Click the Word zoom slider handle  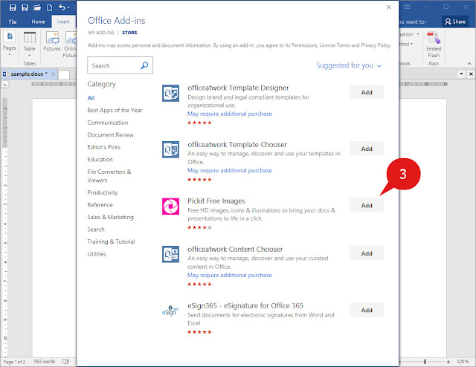(x=425, y=362)
